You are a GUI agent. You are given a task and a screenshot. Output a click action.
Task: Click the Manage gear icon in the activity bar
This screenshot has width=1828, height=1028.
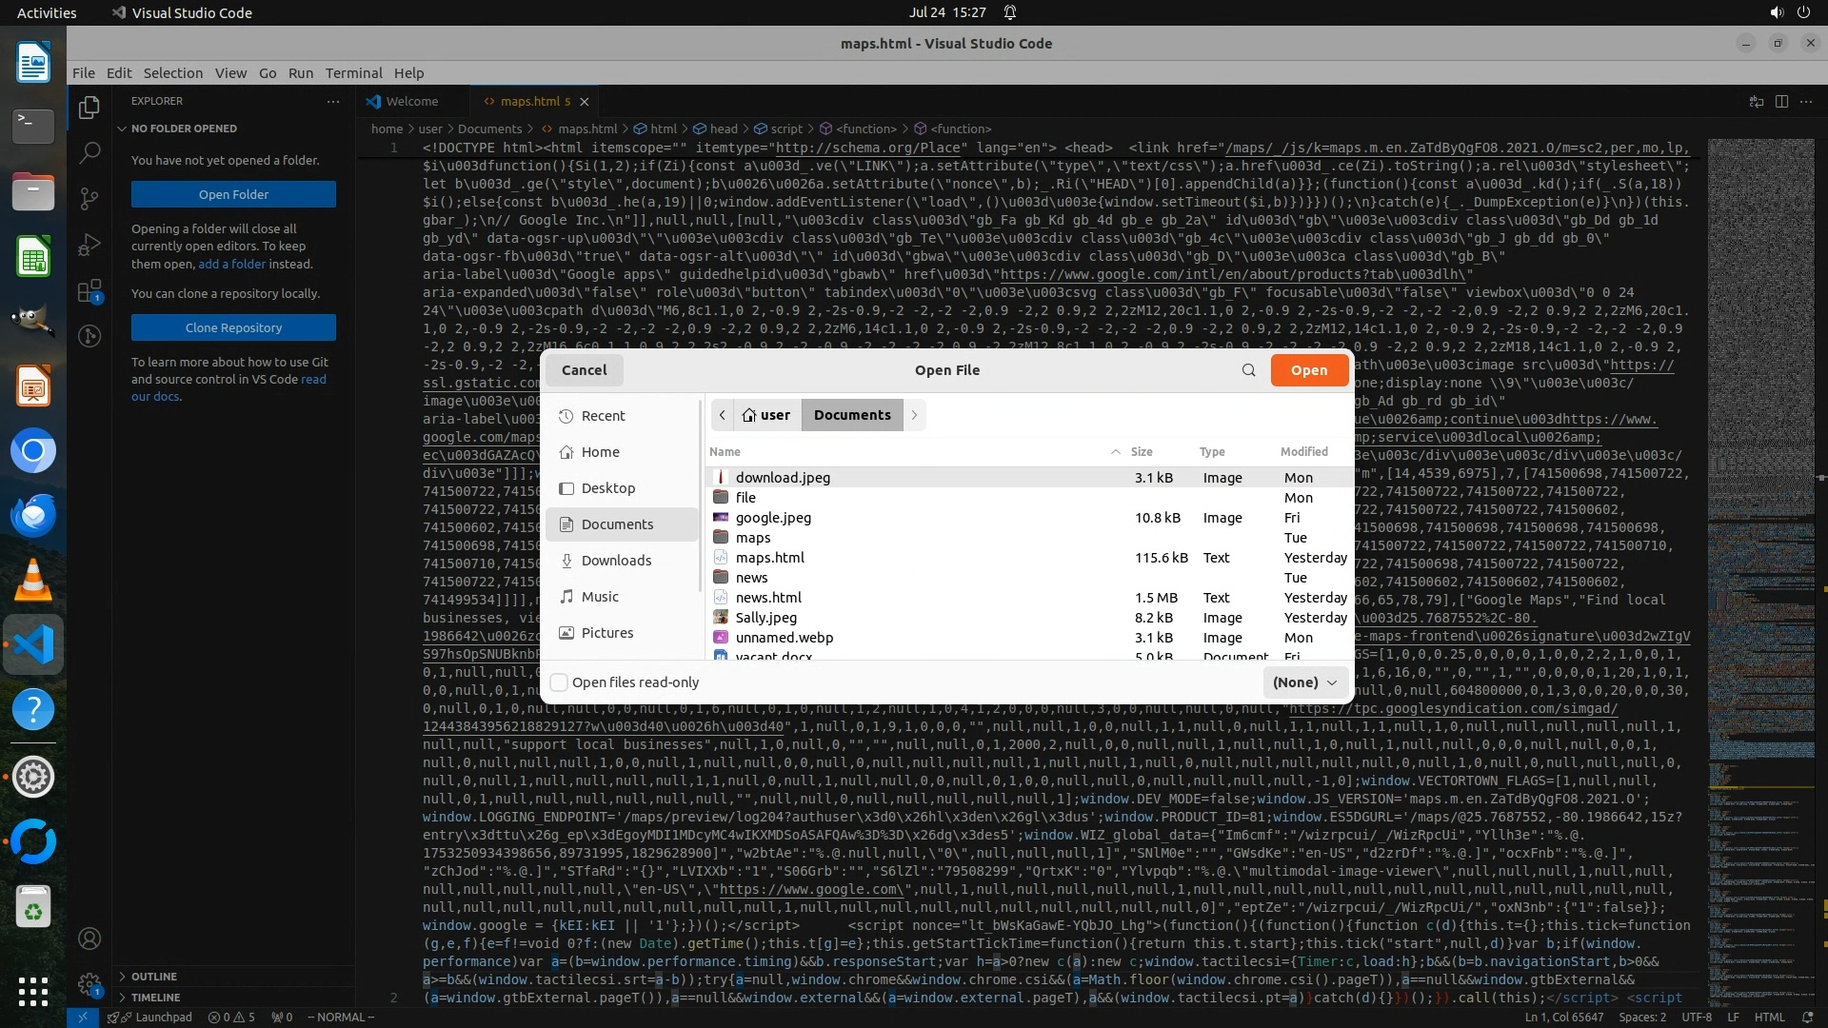click(89, 984)
